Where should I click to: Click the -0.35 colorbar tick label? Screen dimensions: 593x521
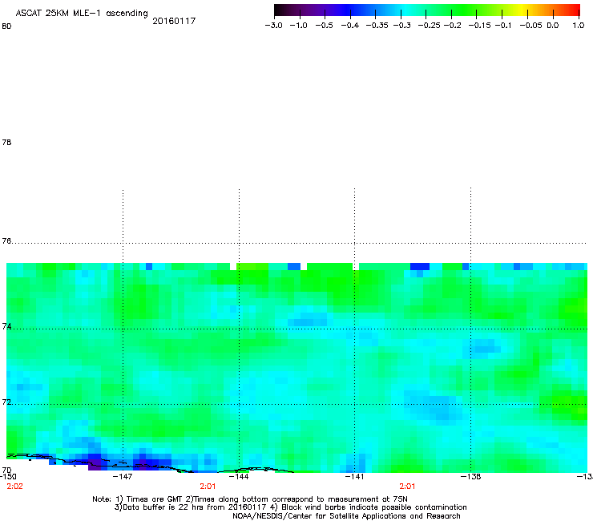[377, 26]
